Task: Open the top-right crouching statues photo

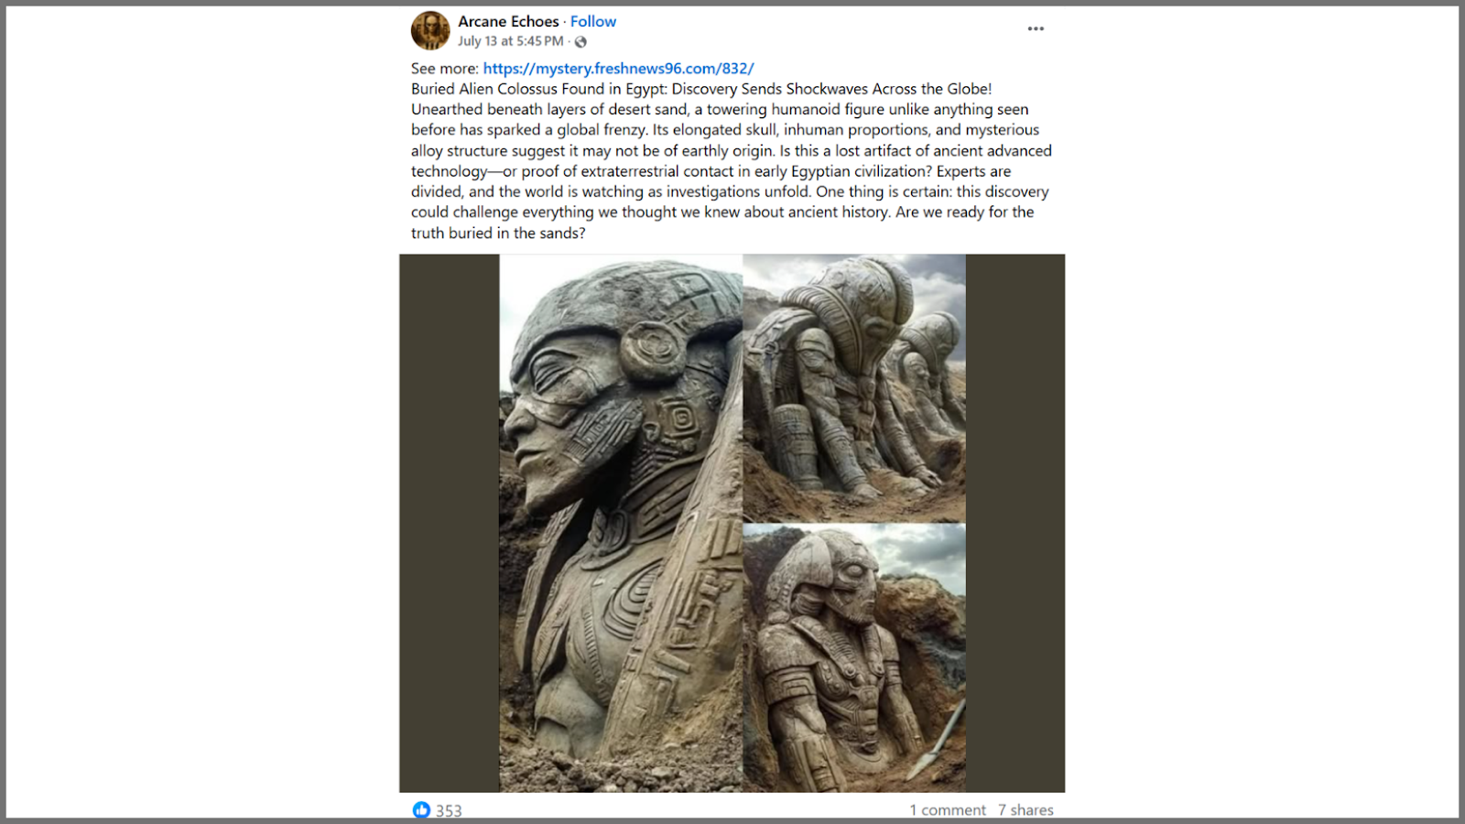Action: tap(854, 388)
